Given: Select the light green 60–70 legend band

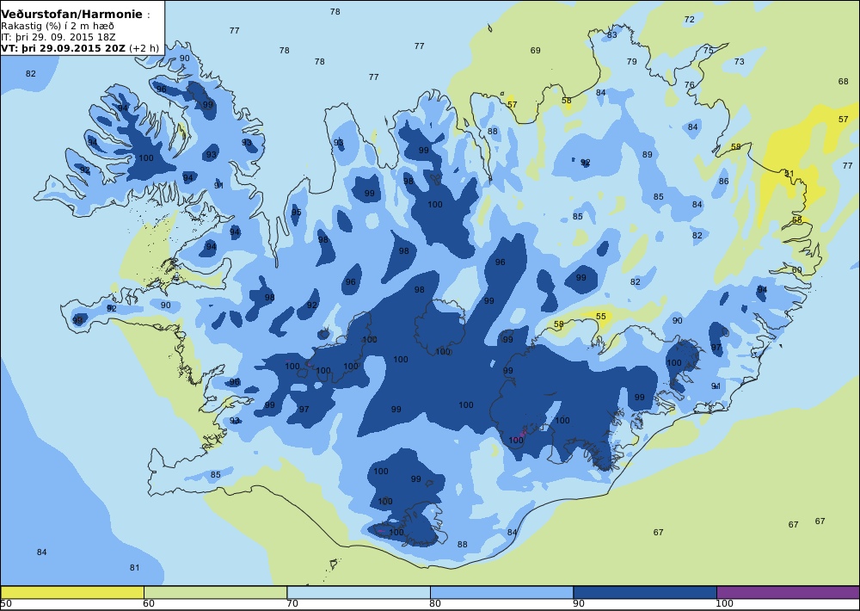Looking at the screenshot, I should tap(216, 592).
